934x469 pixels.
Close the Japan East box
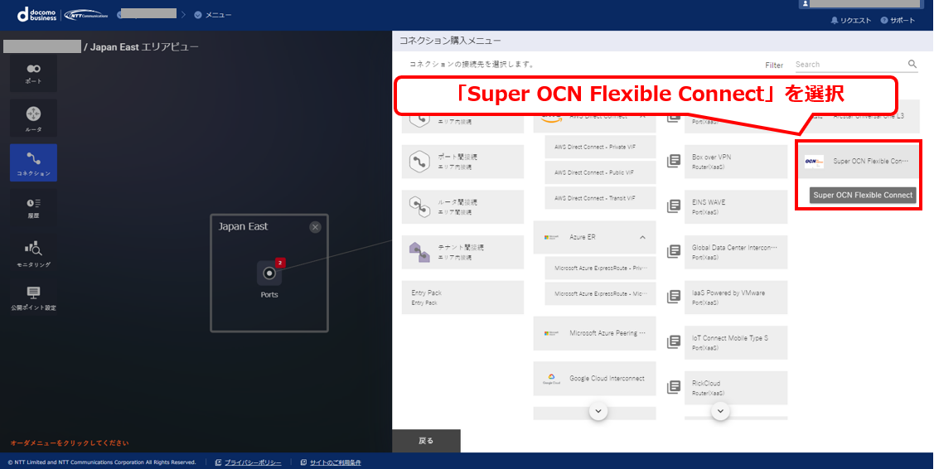(x=315, y=227)
